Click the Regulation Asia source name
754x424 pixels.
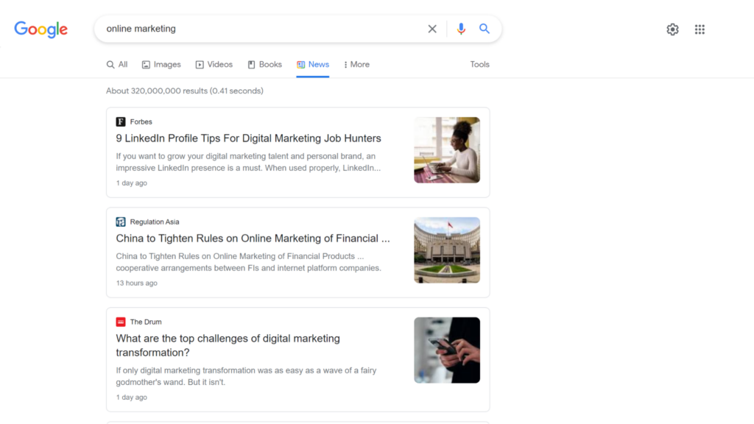point(155,222)
